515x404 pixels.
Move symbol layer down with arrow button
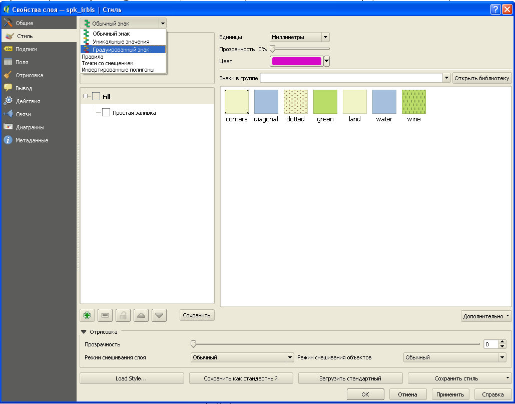coord(159,315)
